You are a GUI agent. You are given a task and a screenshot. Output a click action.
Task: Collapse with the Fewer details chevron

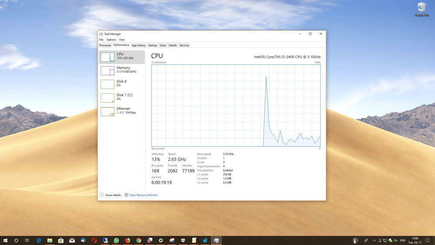click(x=101, y=195)
